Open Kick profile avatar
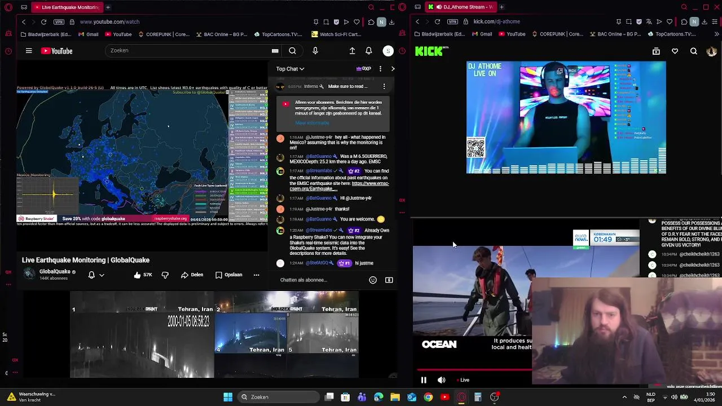This screenshot has width=722, height=406. 711,51
